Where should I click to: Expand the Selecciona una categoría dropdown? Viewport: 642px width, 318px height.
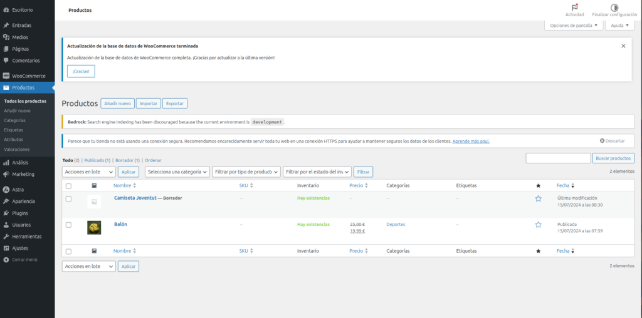[x=177, y=172]
